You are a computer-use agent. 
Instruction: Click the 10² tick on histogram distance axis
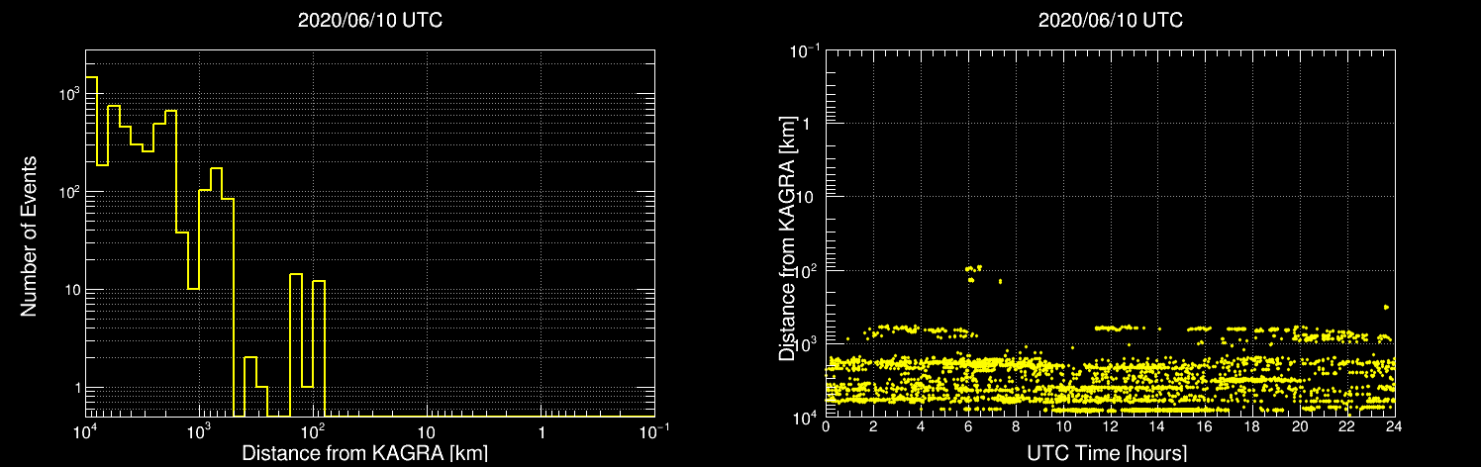[x=314, y=431]
